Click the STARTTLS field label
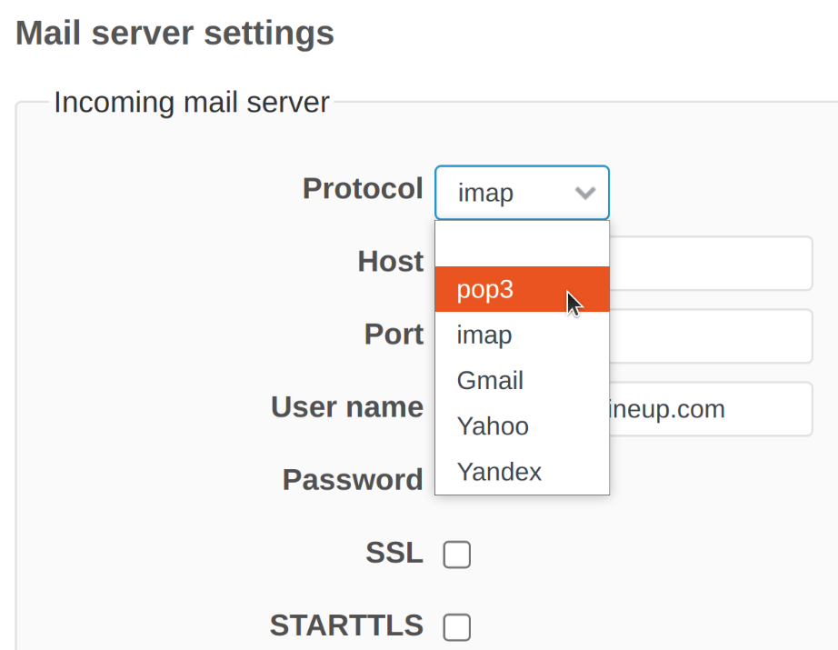 point(346,626)
